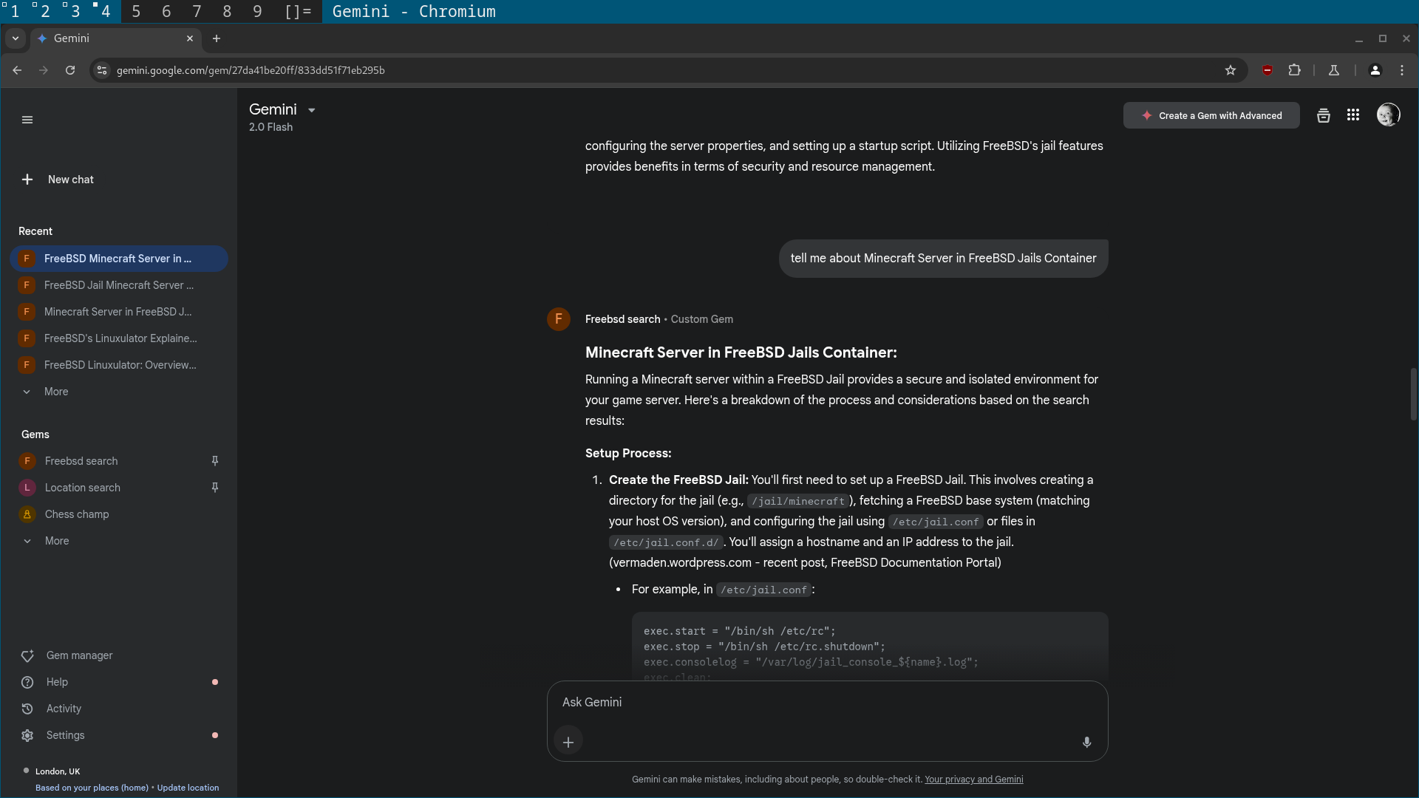Click the gems and chats archive icon
1419x798 pixels.
tap(1323, 115)
